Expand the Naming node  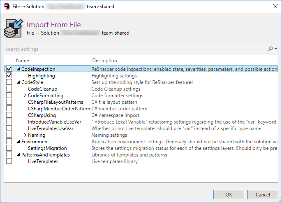click(x=25, y=135)
